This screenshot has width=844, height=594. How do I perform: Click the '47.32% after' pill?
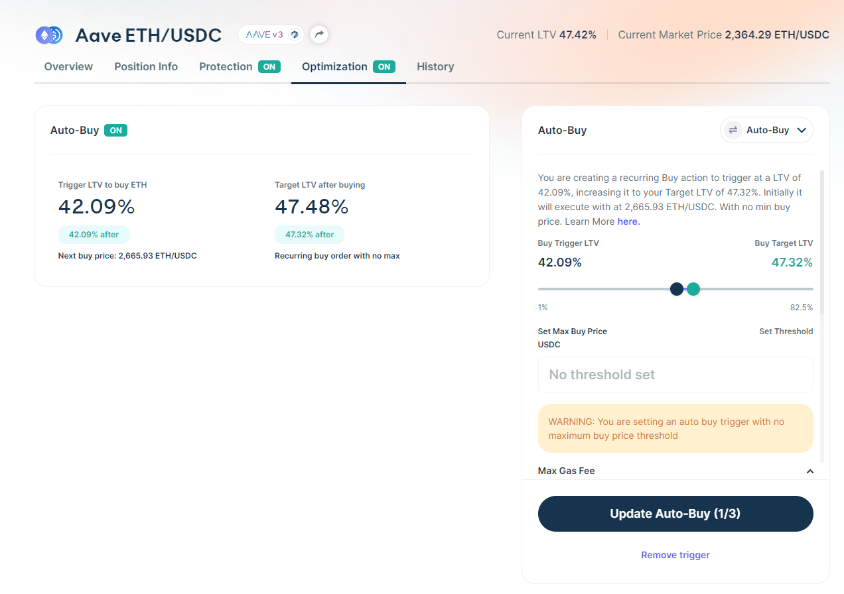click(309, 235)
